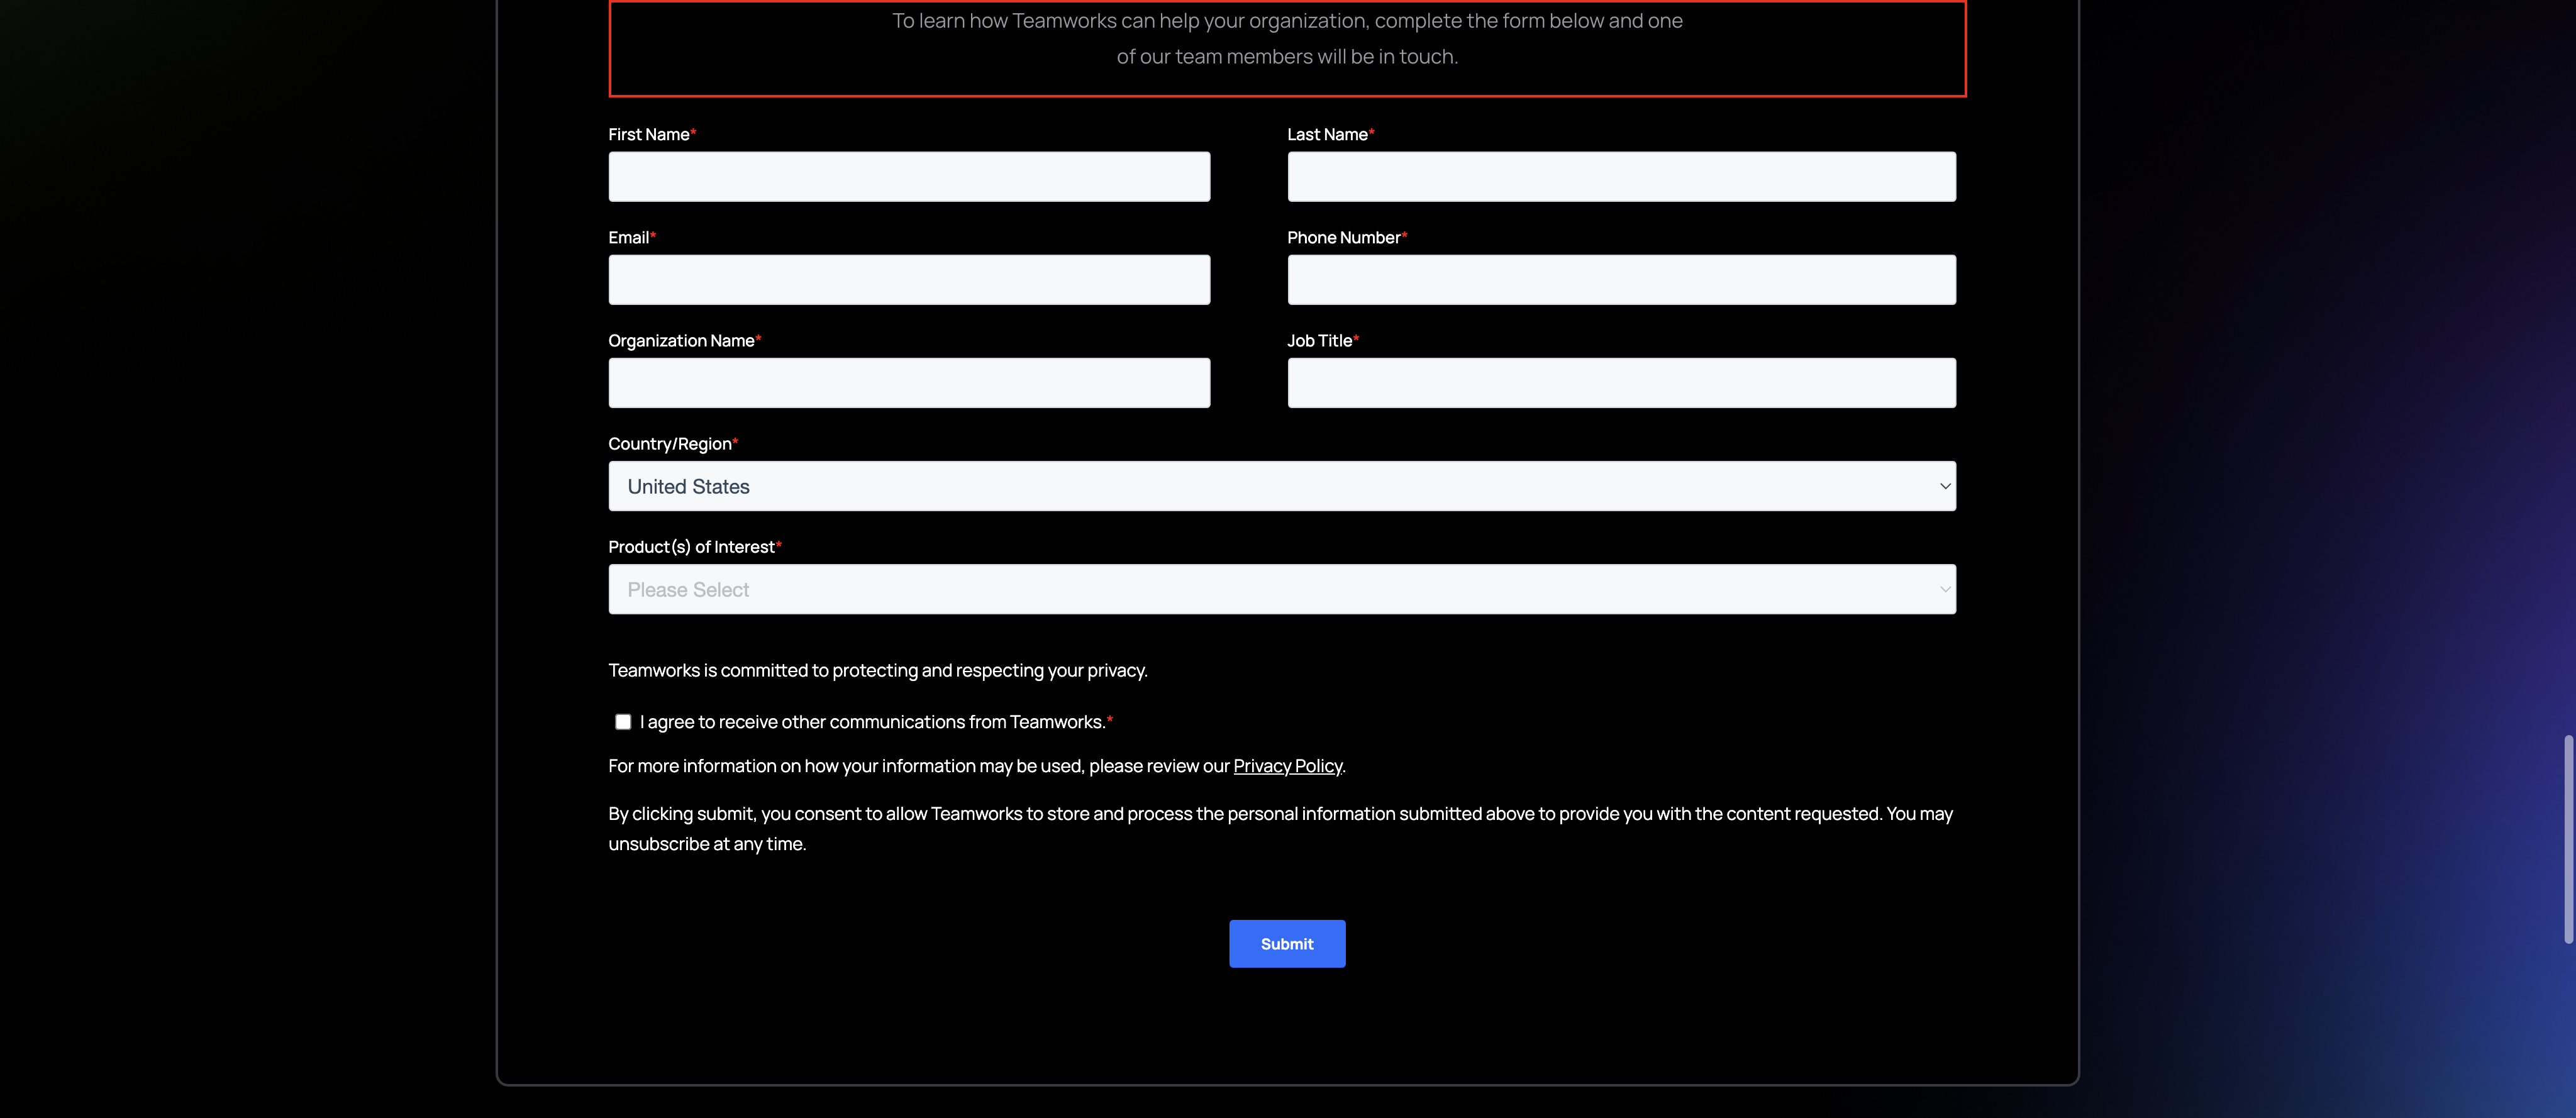The image size is (2576, 1118).
Task: Focus the Email text box
Action: [x=909, y=280]
